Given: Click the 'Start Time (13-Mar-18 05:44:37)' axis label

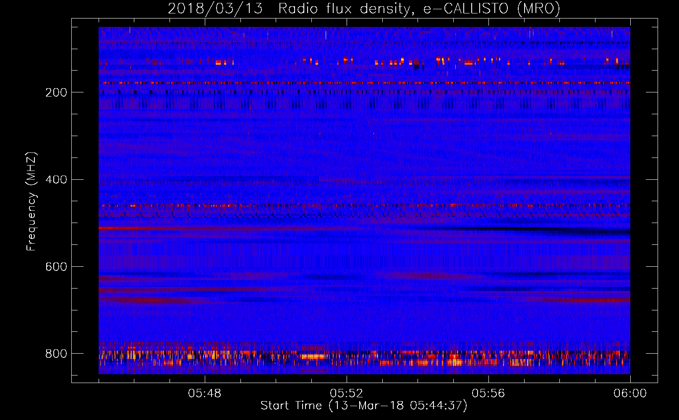Looking at the screenshot, I should 364,406.
